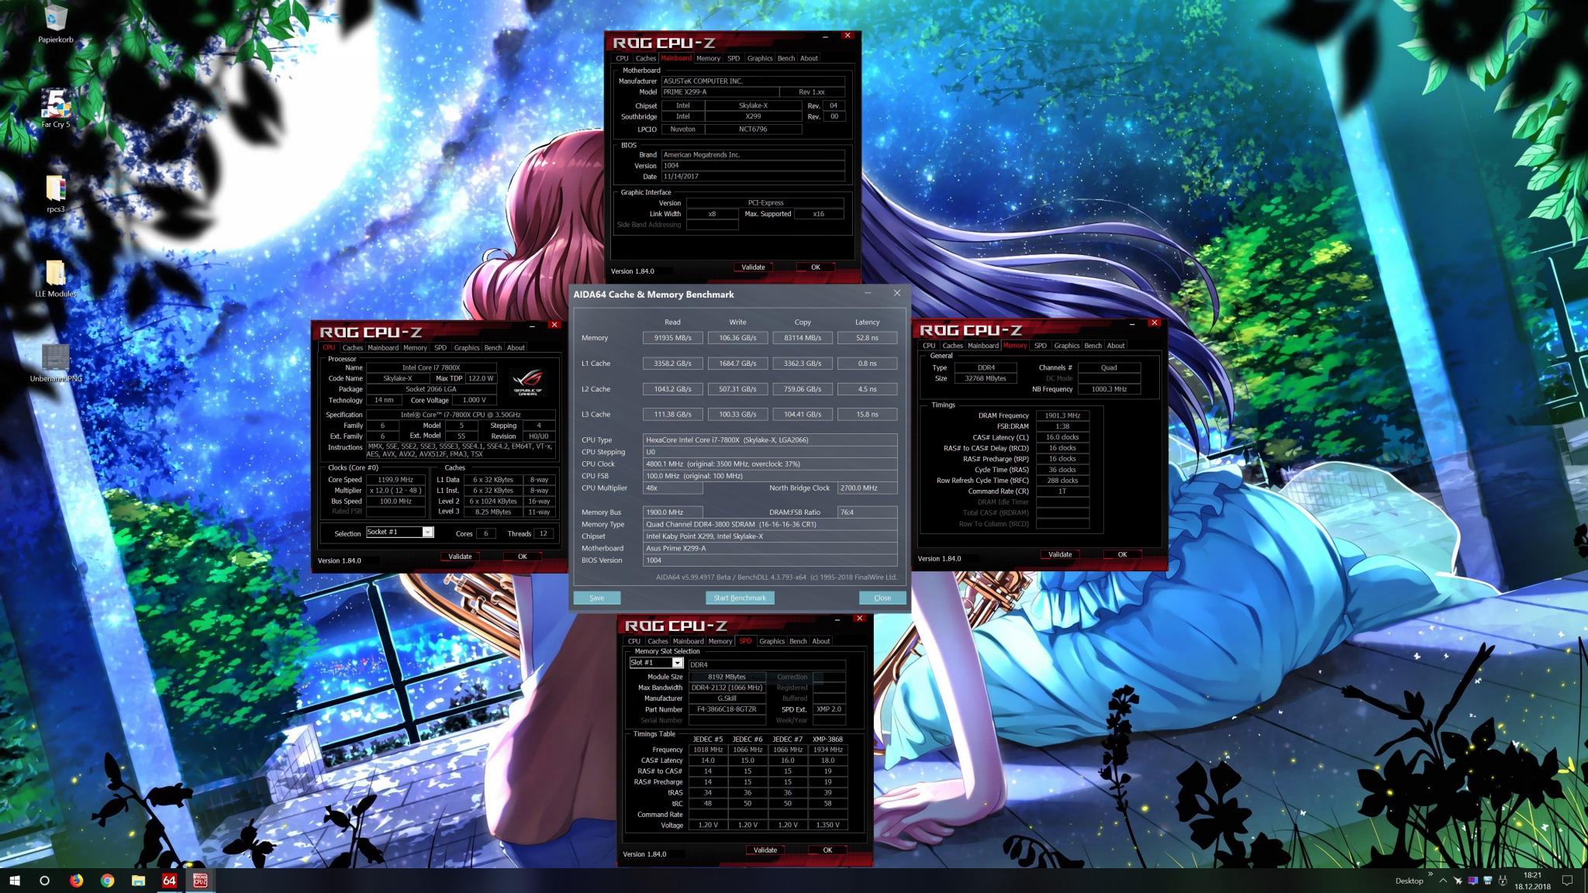
Task: Open the CPU tab in the CPU-Z SPD window
Action: 633,641
